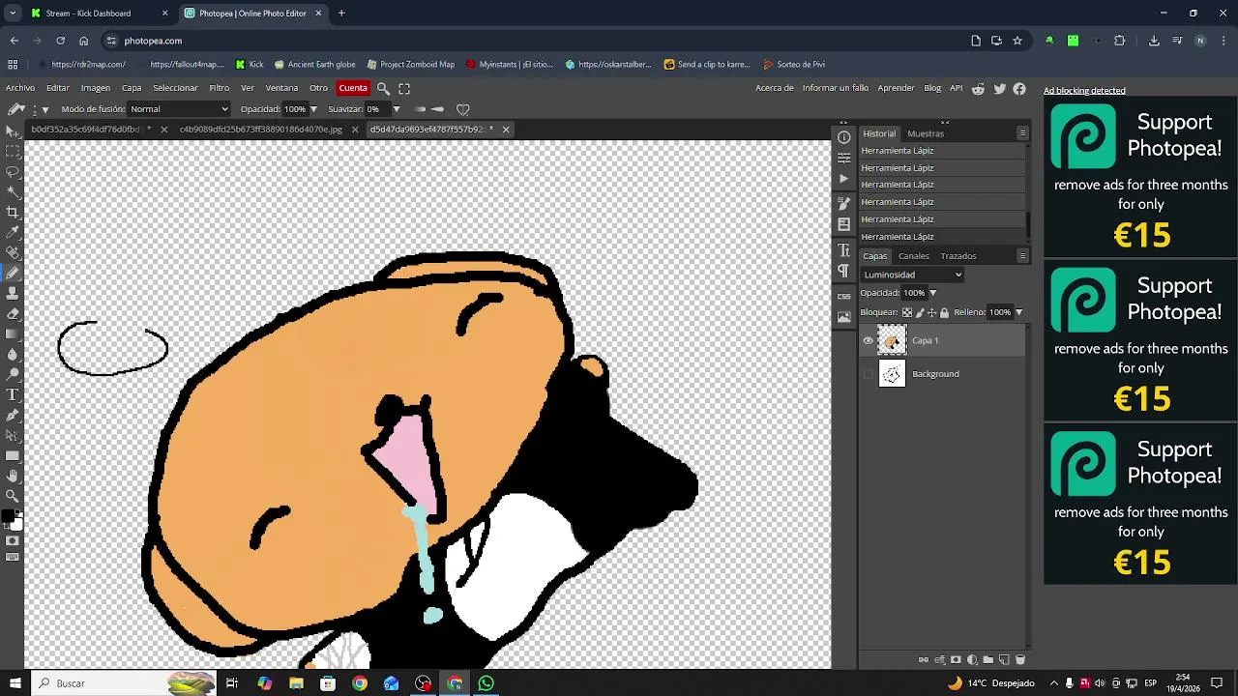
Task: Select the Type text tool
Action: pos(13,394)
